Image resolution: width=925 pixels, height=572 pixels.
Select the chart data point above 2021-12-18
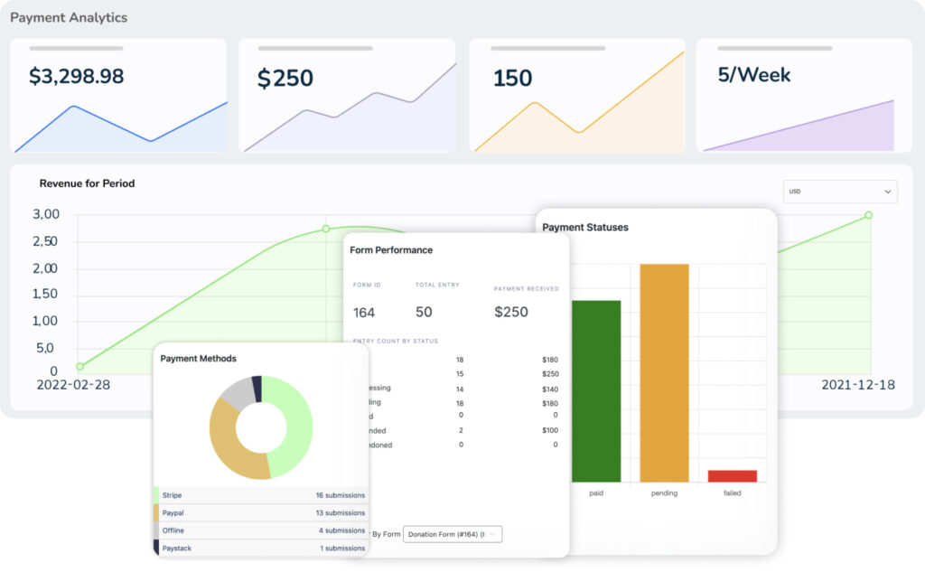868,215
